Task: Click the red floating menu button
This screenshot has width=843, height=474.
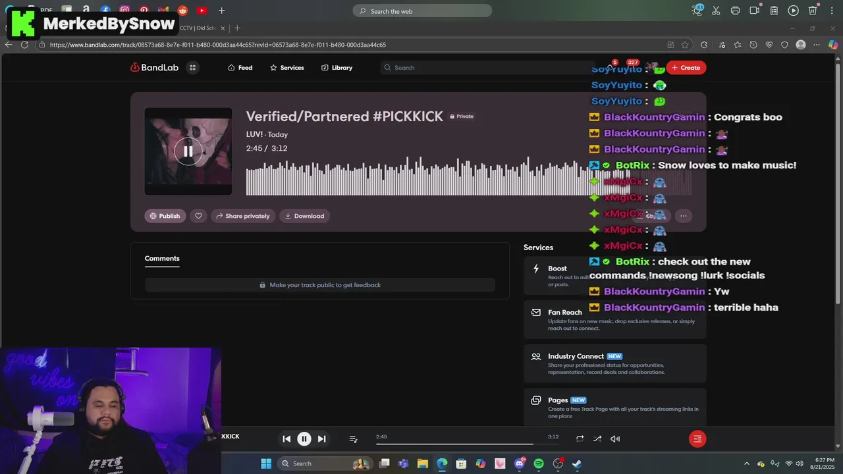Action: point(697,439)
